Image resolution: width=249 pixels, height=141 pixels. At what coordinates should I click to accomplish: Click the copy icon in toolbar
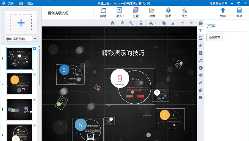tap(164, 23)
